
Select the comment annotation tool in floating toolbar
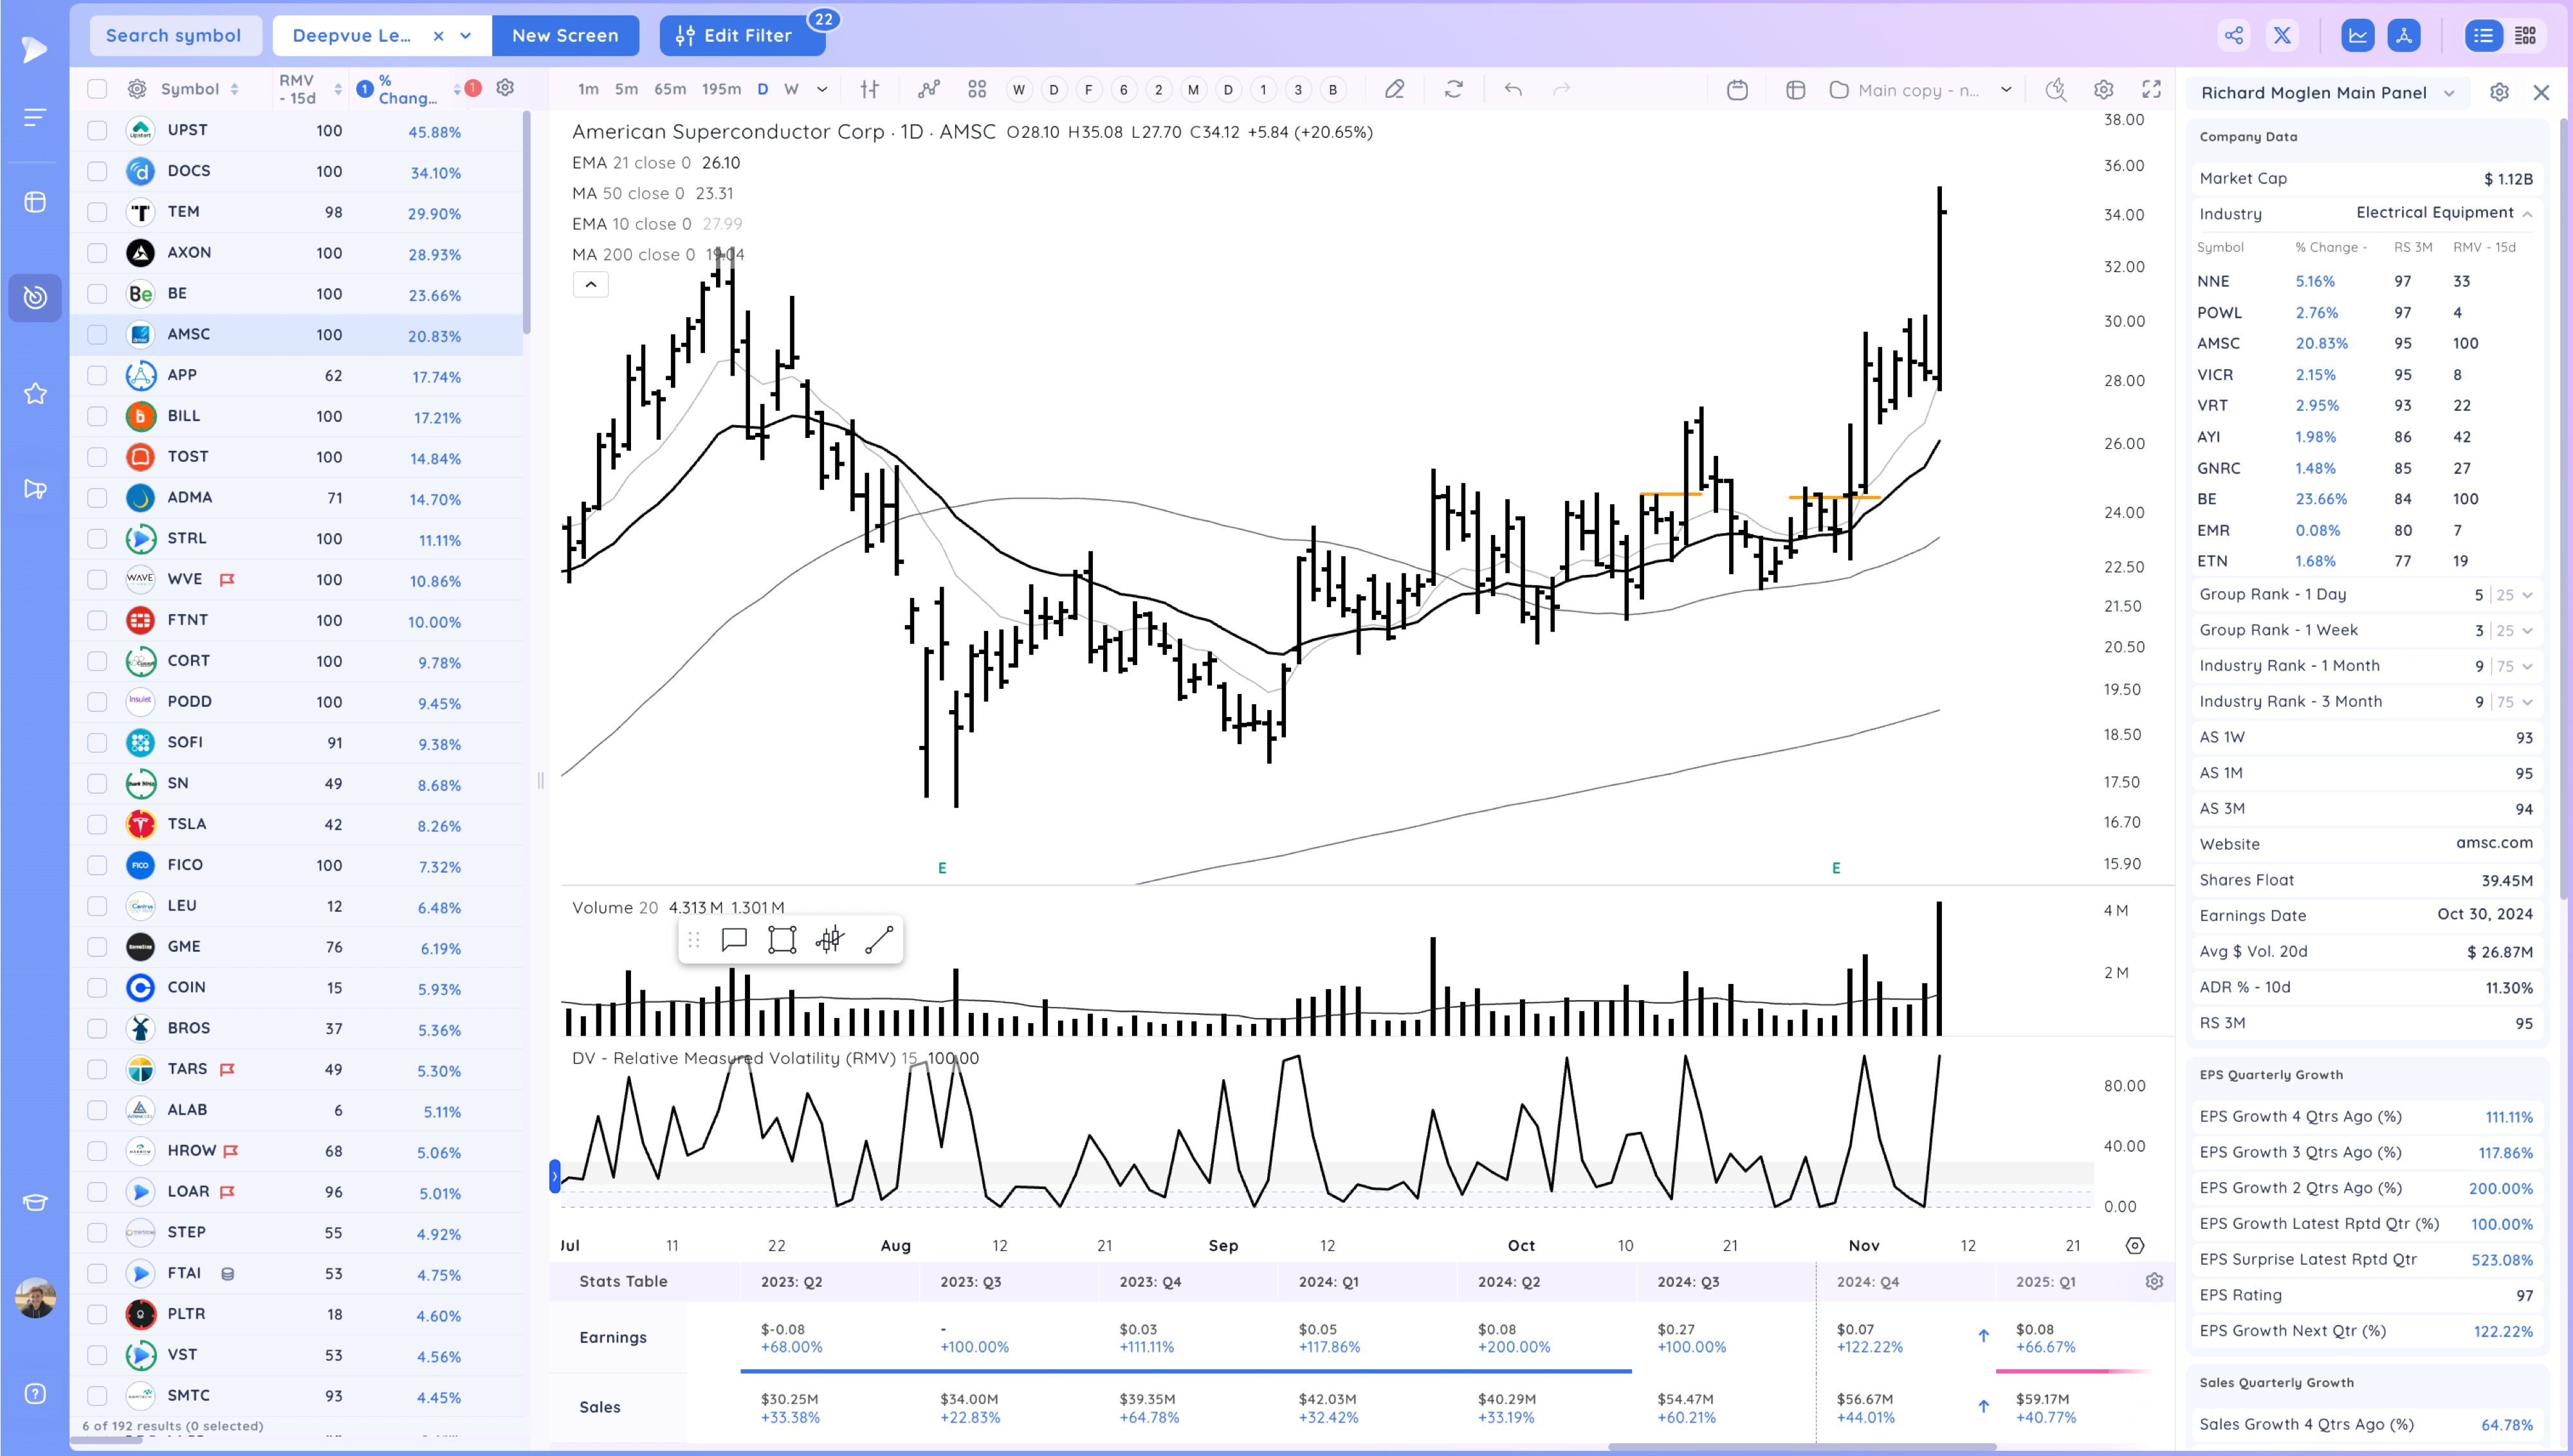(734, 940)
